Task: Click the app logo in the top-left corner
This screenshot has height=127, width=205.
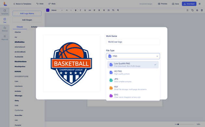Action: pyautogui.click(x=5, y=4)
